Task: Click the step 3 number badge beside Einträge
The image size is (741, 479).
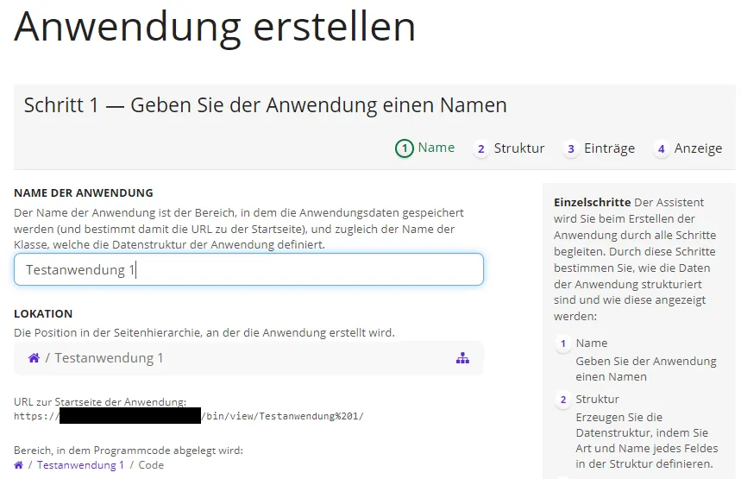Action: tap(571, 149)
